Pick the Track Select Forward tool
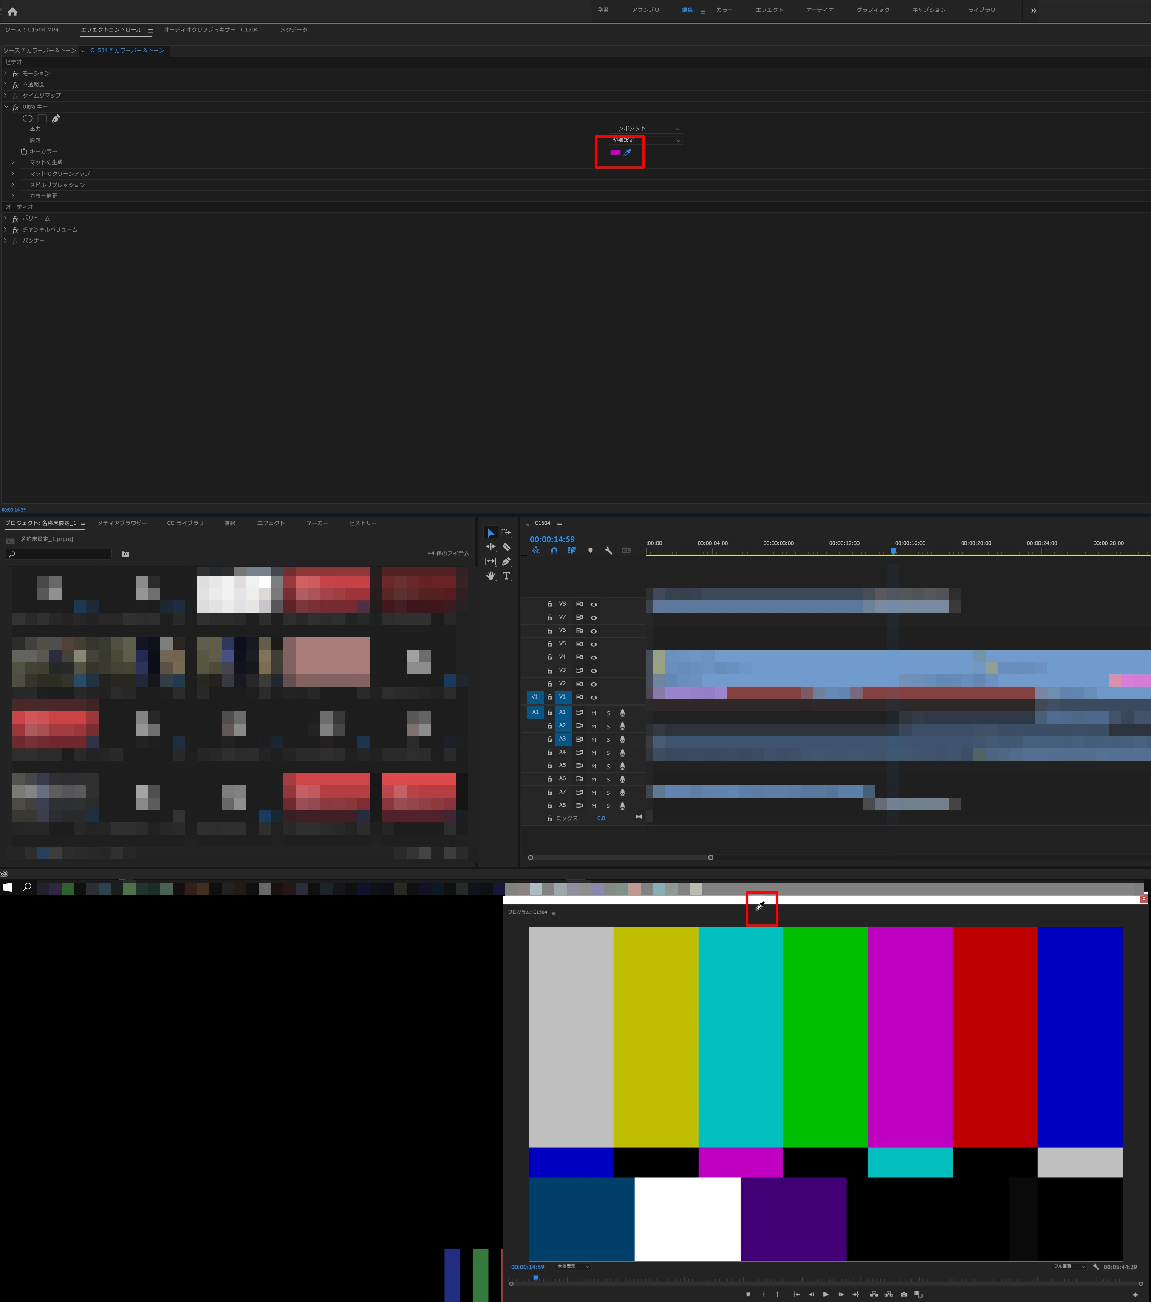1151x1302 pixels. (506, 532)
